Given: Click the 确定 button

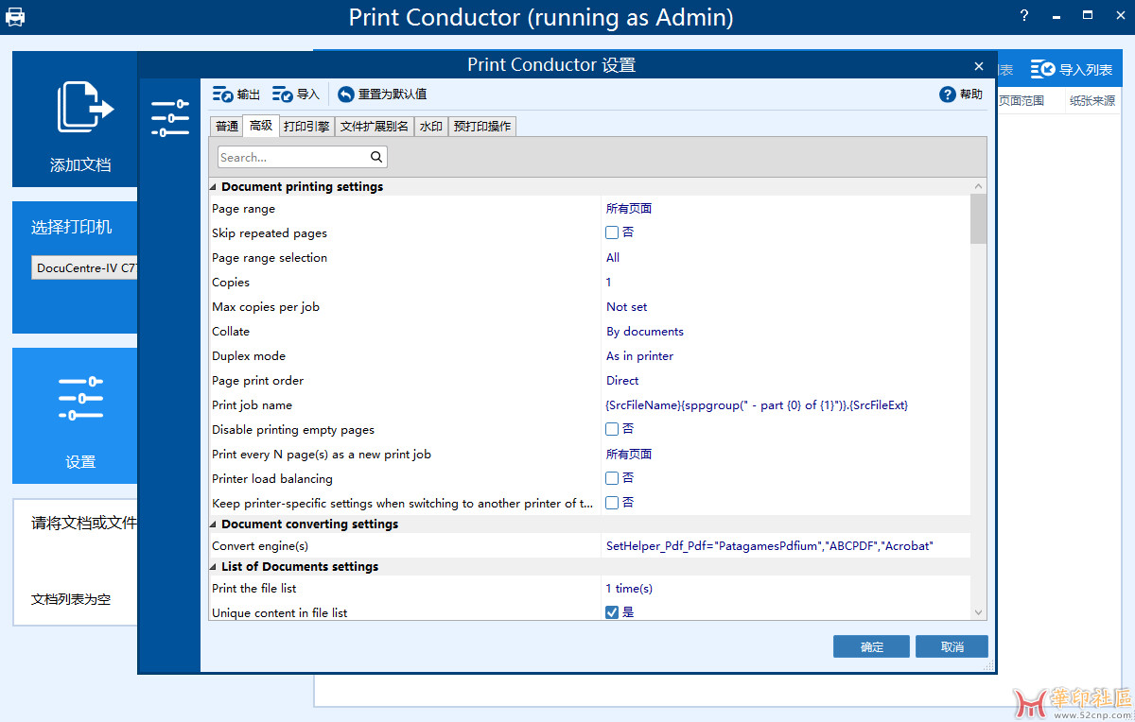Looking at the screenshot, I should (872, 646).
